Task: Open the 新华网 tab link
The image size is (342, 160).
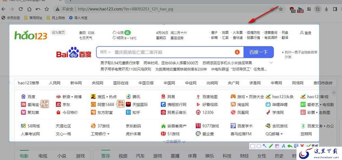Action: coord(76,83)
